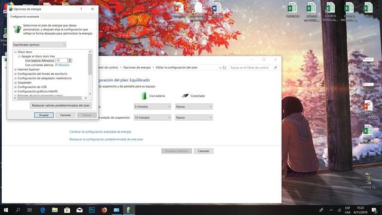This screenshot has width=382, height=215.
Task: Click Opciones de energía breadcrumb
Action: [x=137, y=67]
